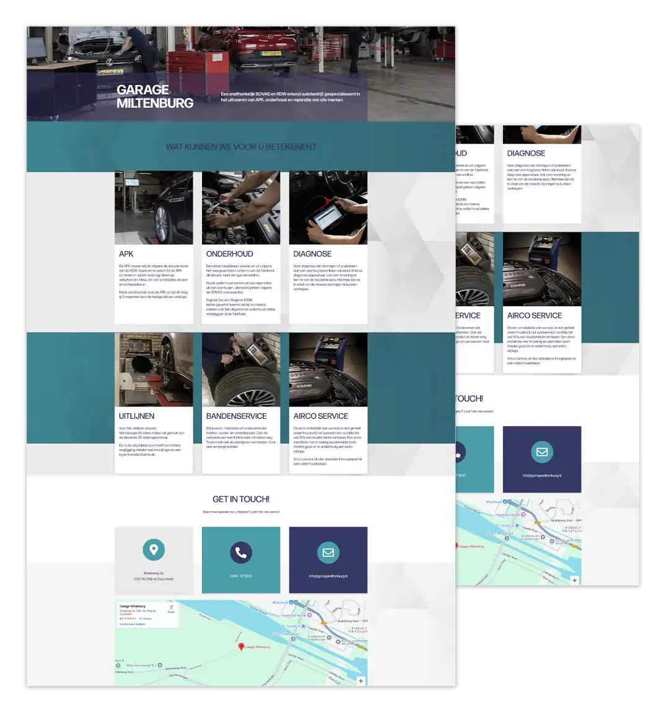Click the 'WAT KUNNEN WE VOOR U BETEKENEN?' heading
Screen dimensions: 669x710
[241, 147]
